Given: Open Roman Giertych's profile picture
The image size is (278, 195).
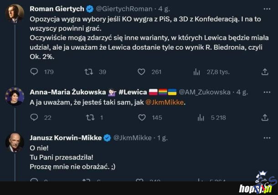Looking at the screenshot, I should pos(15,14).
